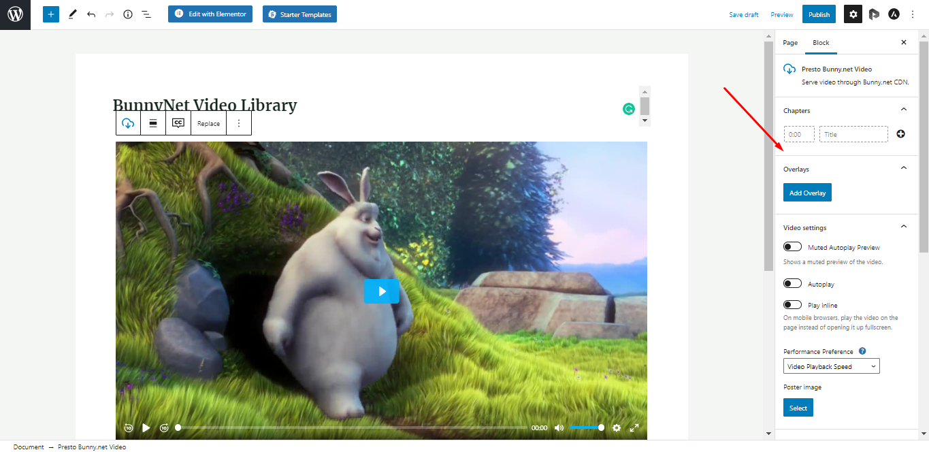
Task: Click the chapter Title field
Action: [853, 134]
